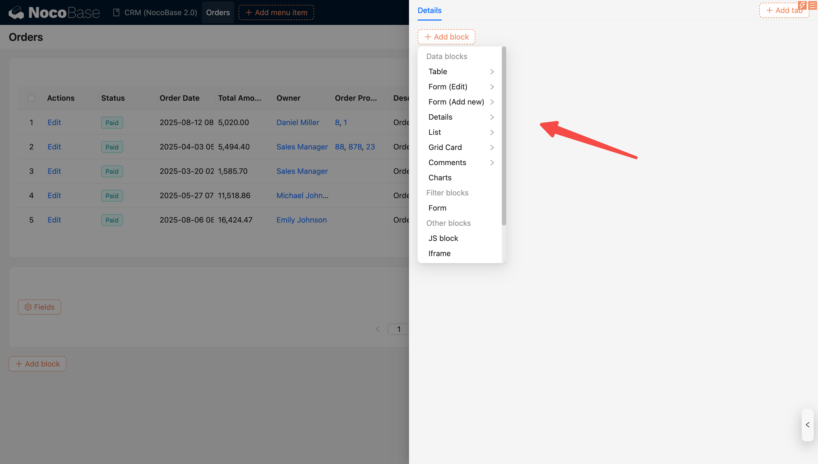Select Charts from block menu
The width and height of the screenshot is (818, 464).
440,178
